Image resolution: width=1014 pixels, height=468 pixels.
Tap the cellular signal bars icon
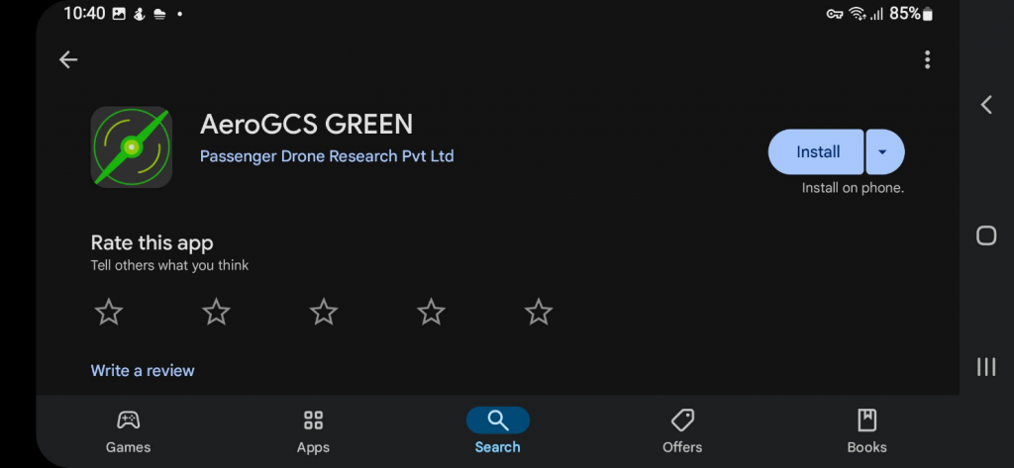pos(877,14)
